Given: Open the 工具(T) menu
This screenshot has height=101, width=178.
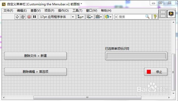Looking at the screenshot, I should (77, 11).
